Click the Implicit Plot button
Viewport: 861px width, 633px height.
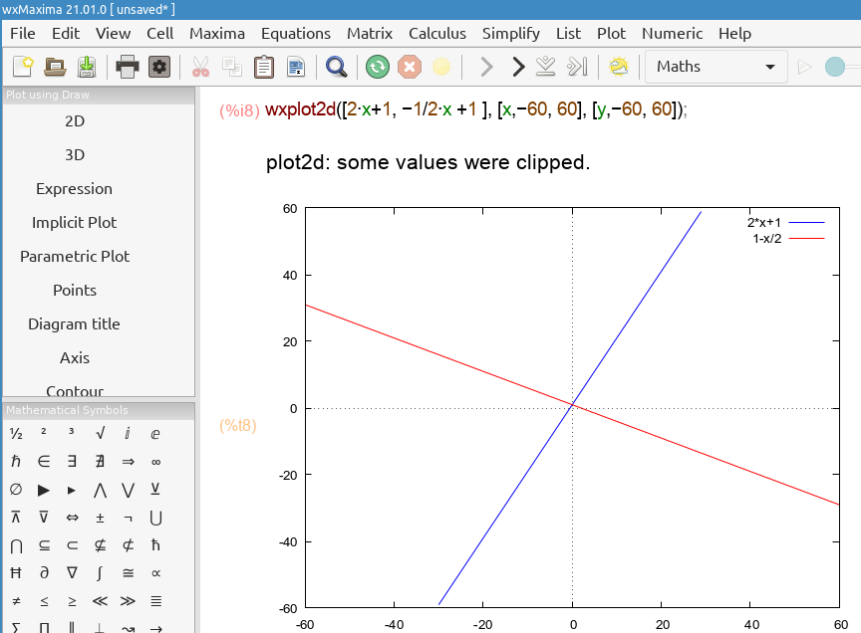coord(75,222)
